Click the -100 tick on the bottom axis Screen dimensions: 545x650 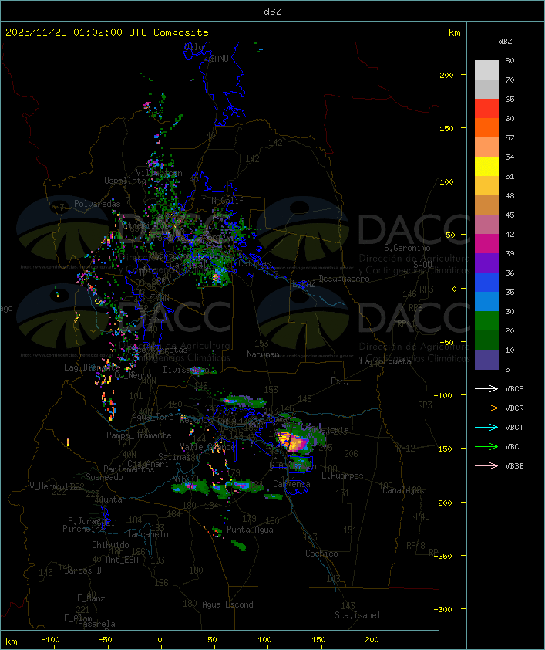tap(50, 640)
